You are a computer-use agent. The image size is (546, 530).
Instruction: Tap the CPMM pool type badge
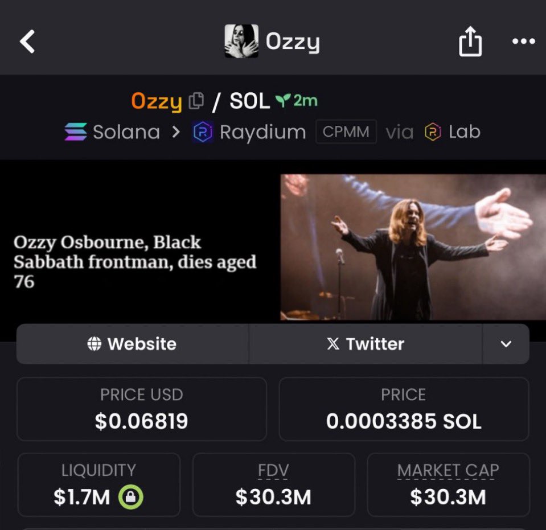point(346,132)
